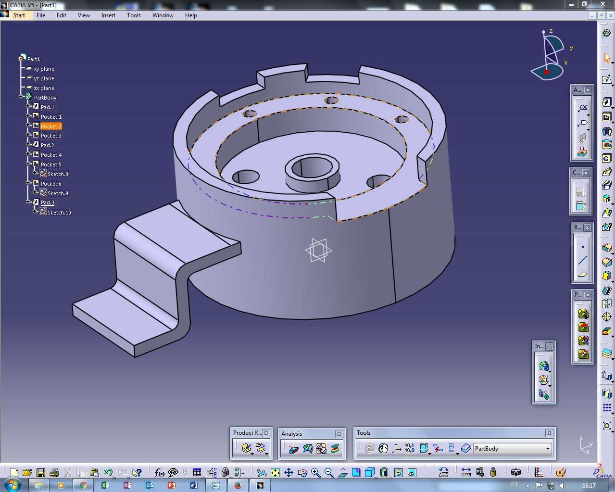Open Firefox from Windows taskbar
This screenshot has height=492, width=615.
tap(238, 485)
